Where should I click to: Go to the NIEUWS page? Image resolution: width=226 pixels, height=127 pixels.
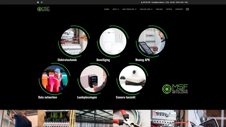[x=159, y=9]
